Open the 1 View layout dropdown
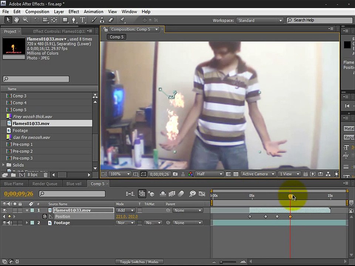 289,174
